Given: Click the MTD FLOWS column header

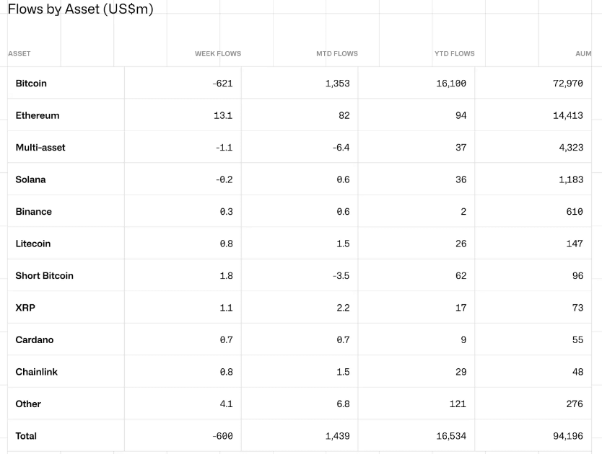Looking at the screenshot, I should click(x=336, y=54).
